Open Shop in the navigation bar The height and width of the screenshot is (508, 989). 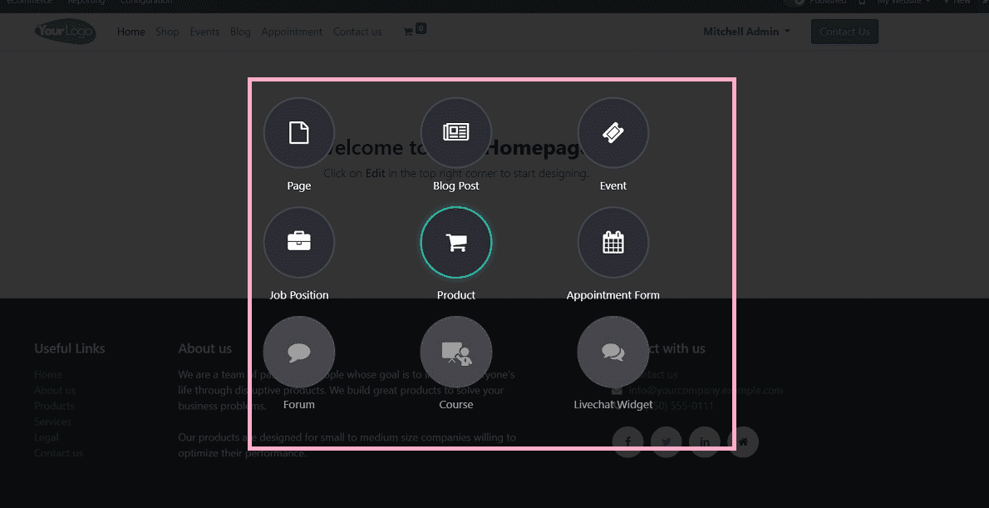click(x=167, y=32)
